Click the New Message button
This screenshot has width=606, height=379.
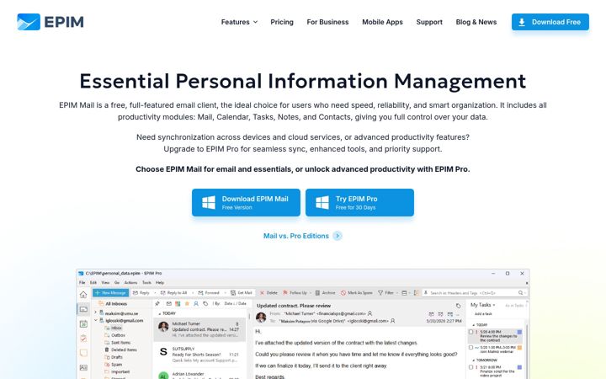[110, 293]
